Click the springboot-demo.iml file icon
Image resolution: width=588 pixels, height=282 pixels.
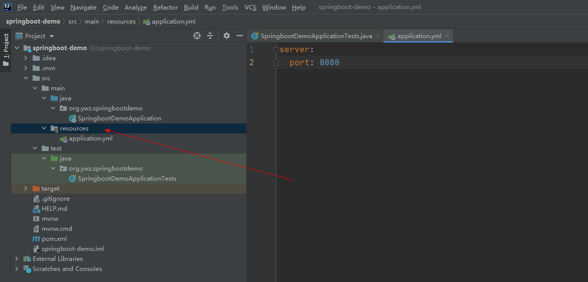tap(36, 249)
